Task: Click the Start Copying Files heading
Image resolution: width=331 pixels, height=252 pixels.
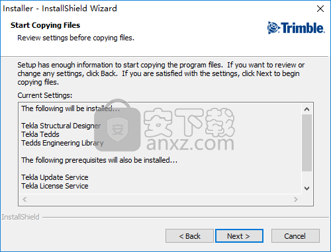Action: click(45, 25)
